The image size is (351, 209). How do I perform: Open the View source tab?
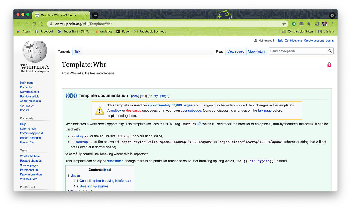(236, 52)
